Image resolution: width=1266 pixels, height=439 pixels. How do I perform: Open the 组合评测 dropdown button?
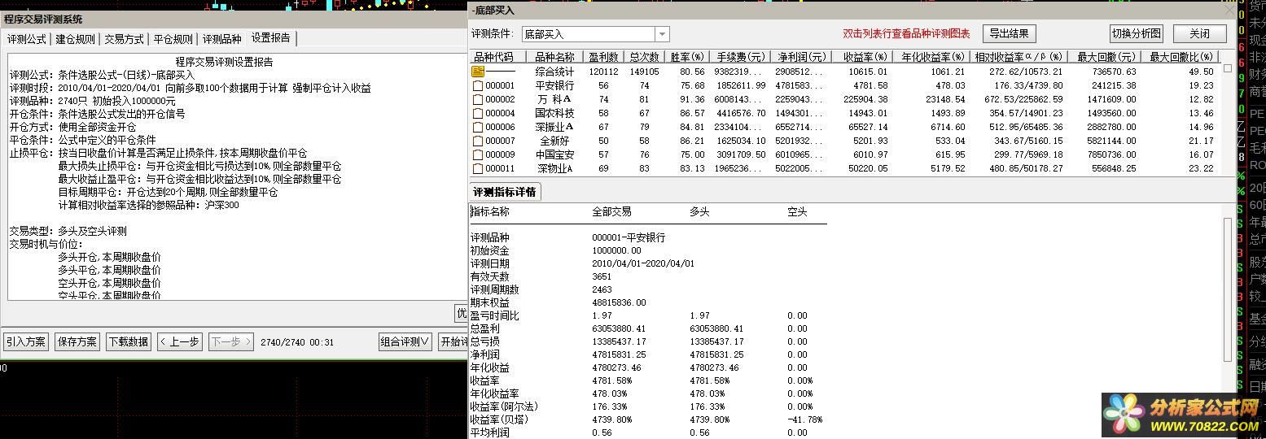pyautogui.click(x=405, y=341)
